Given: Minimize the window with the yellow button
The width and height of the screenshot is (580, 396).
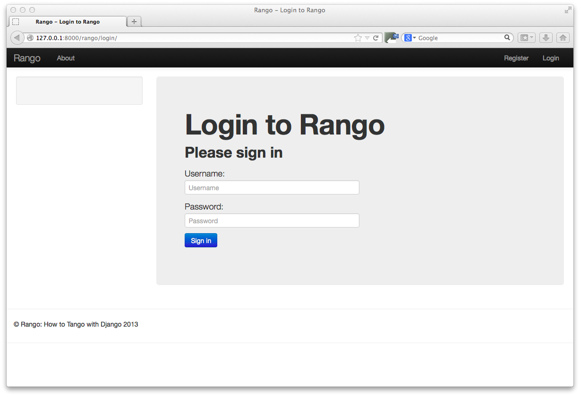Looking at the screenshot, I should click(23, 10).
